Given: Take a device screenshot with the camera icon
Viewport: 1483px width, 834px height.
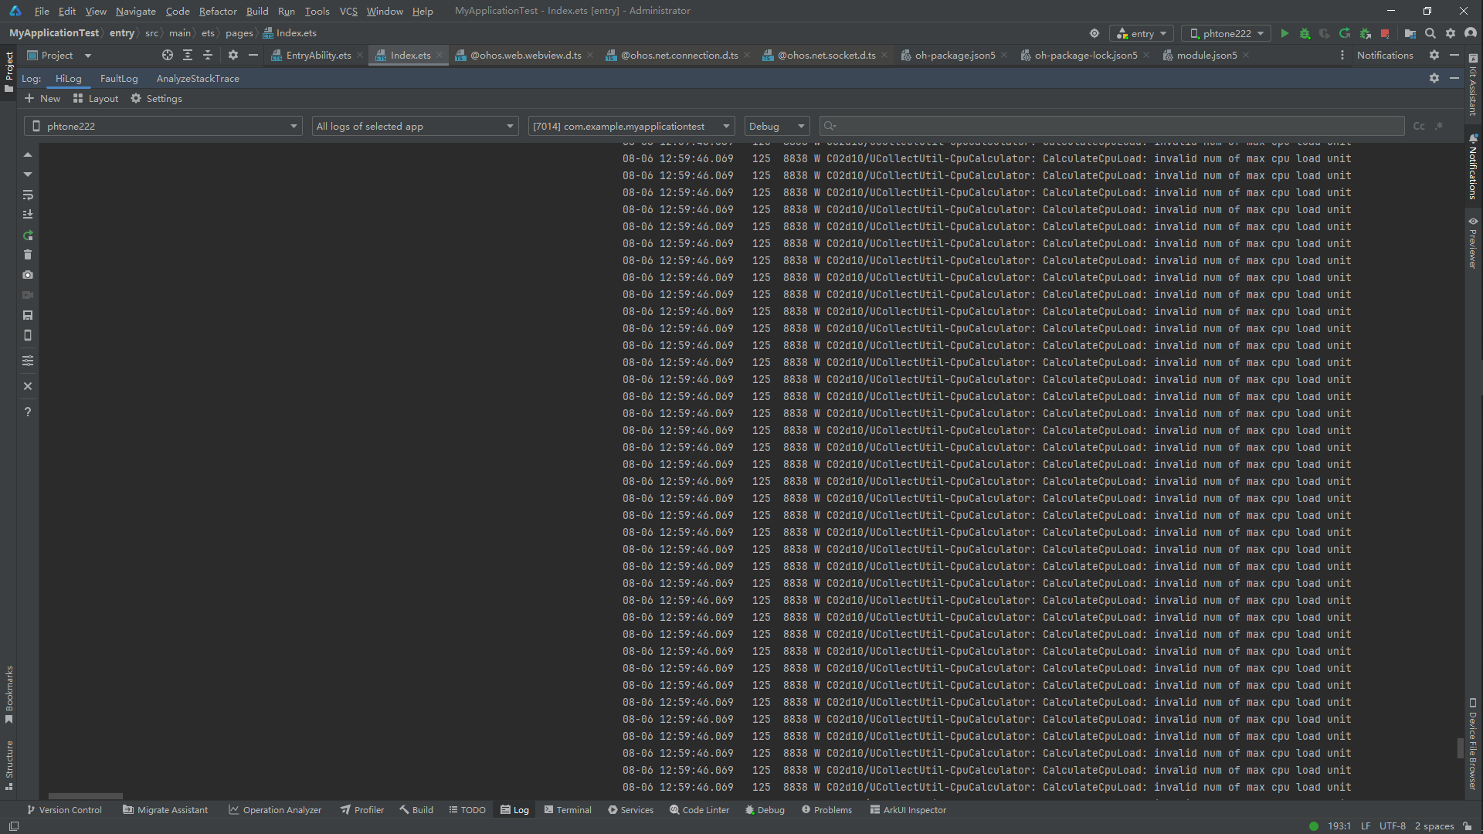Looking at the screenshot, I should pos(28,275).
